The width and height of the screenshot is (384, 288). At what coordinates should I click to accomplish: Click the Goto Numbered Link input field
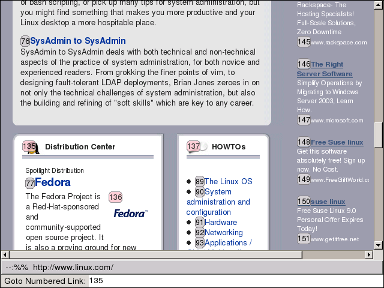click(x=236, y=281)
